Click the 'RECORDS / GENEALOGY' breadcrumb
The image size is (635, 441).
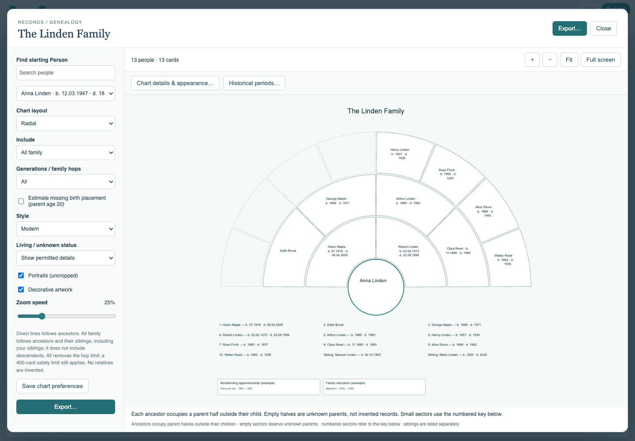(50, 22)
